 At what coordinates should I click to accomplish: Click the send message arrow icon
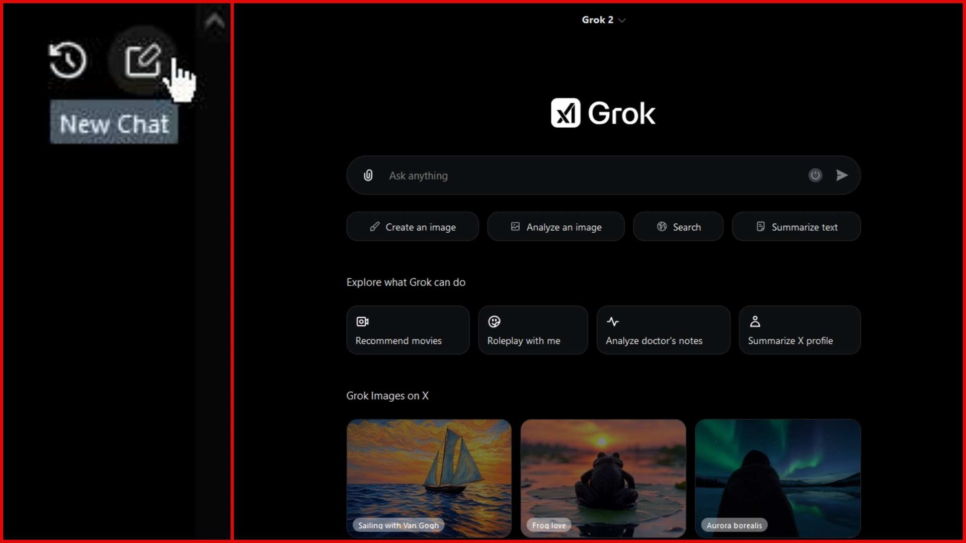[842, 175]
